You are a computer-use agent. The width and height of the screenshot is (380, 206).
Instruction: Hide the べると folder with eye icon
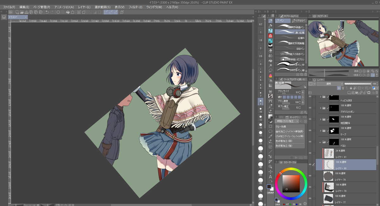[x=310, y=142]
